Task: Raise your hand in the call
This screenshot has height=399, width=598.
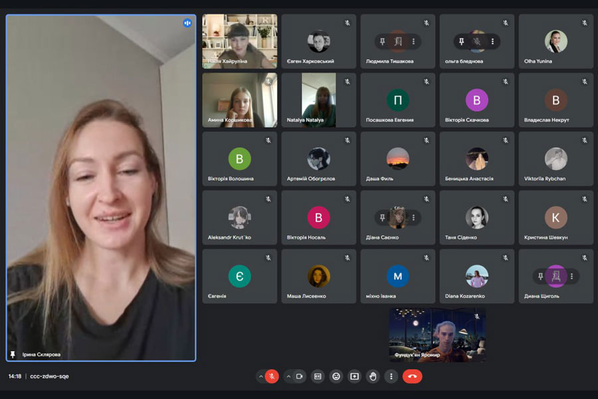Action: coord(373,376)
